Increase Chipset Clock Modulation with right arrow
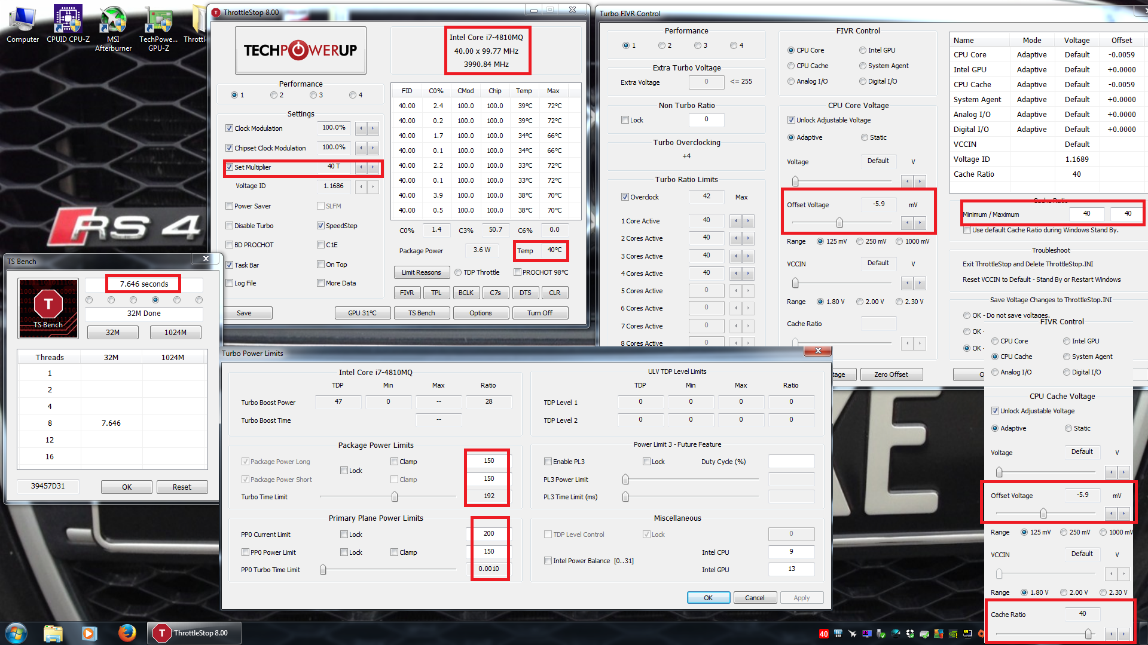The image size is (1148, 645). tap(373, 148)
